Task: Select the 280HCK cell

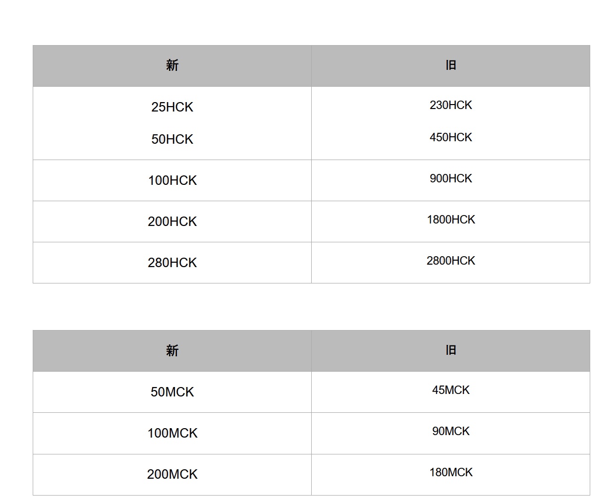Action: coord(172,263)
